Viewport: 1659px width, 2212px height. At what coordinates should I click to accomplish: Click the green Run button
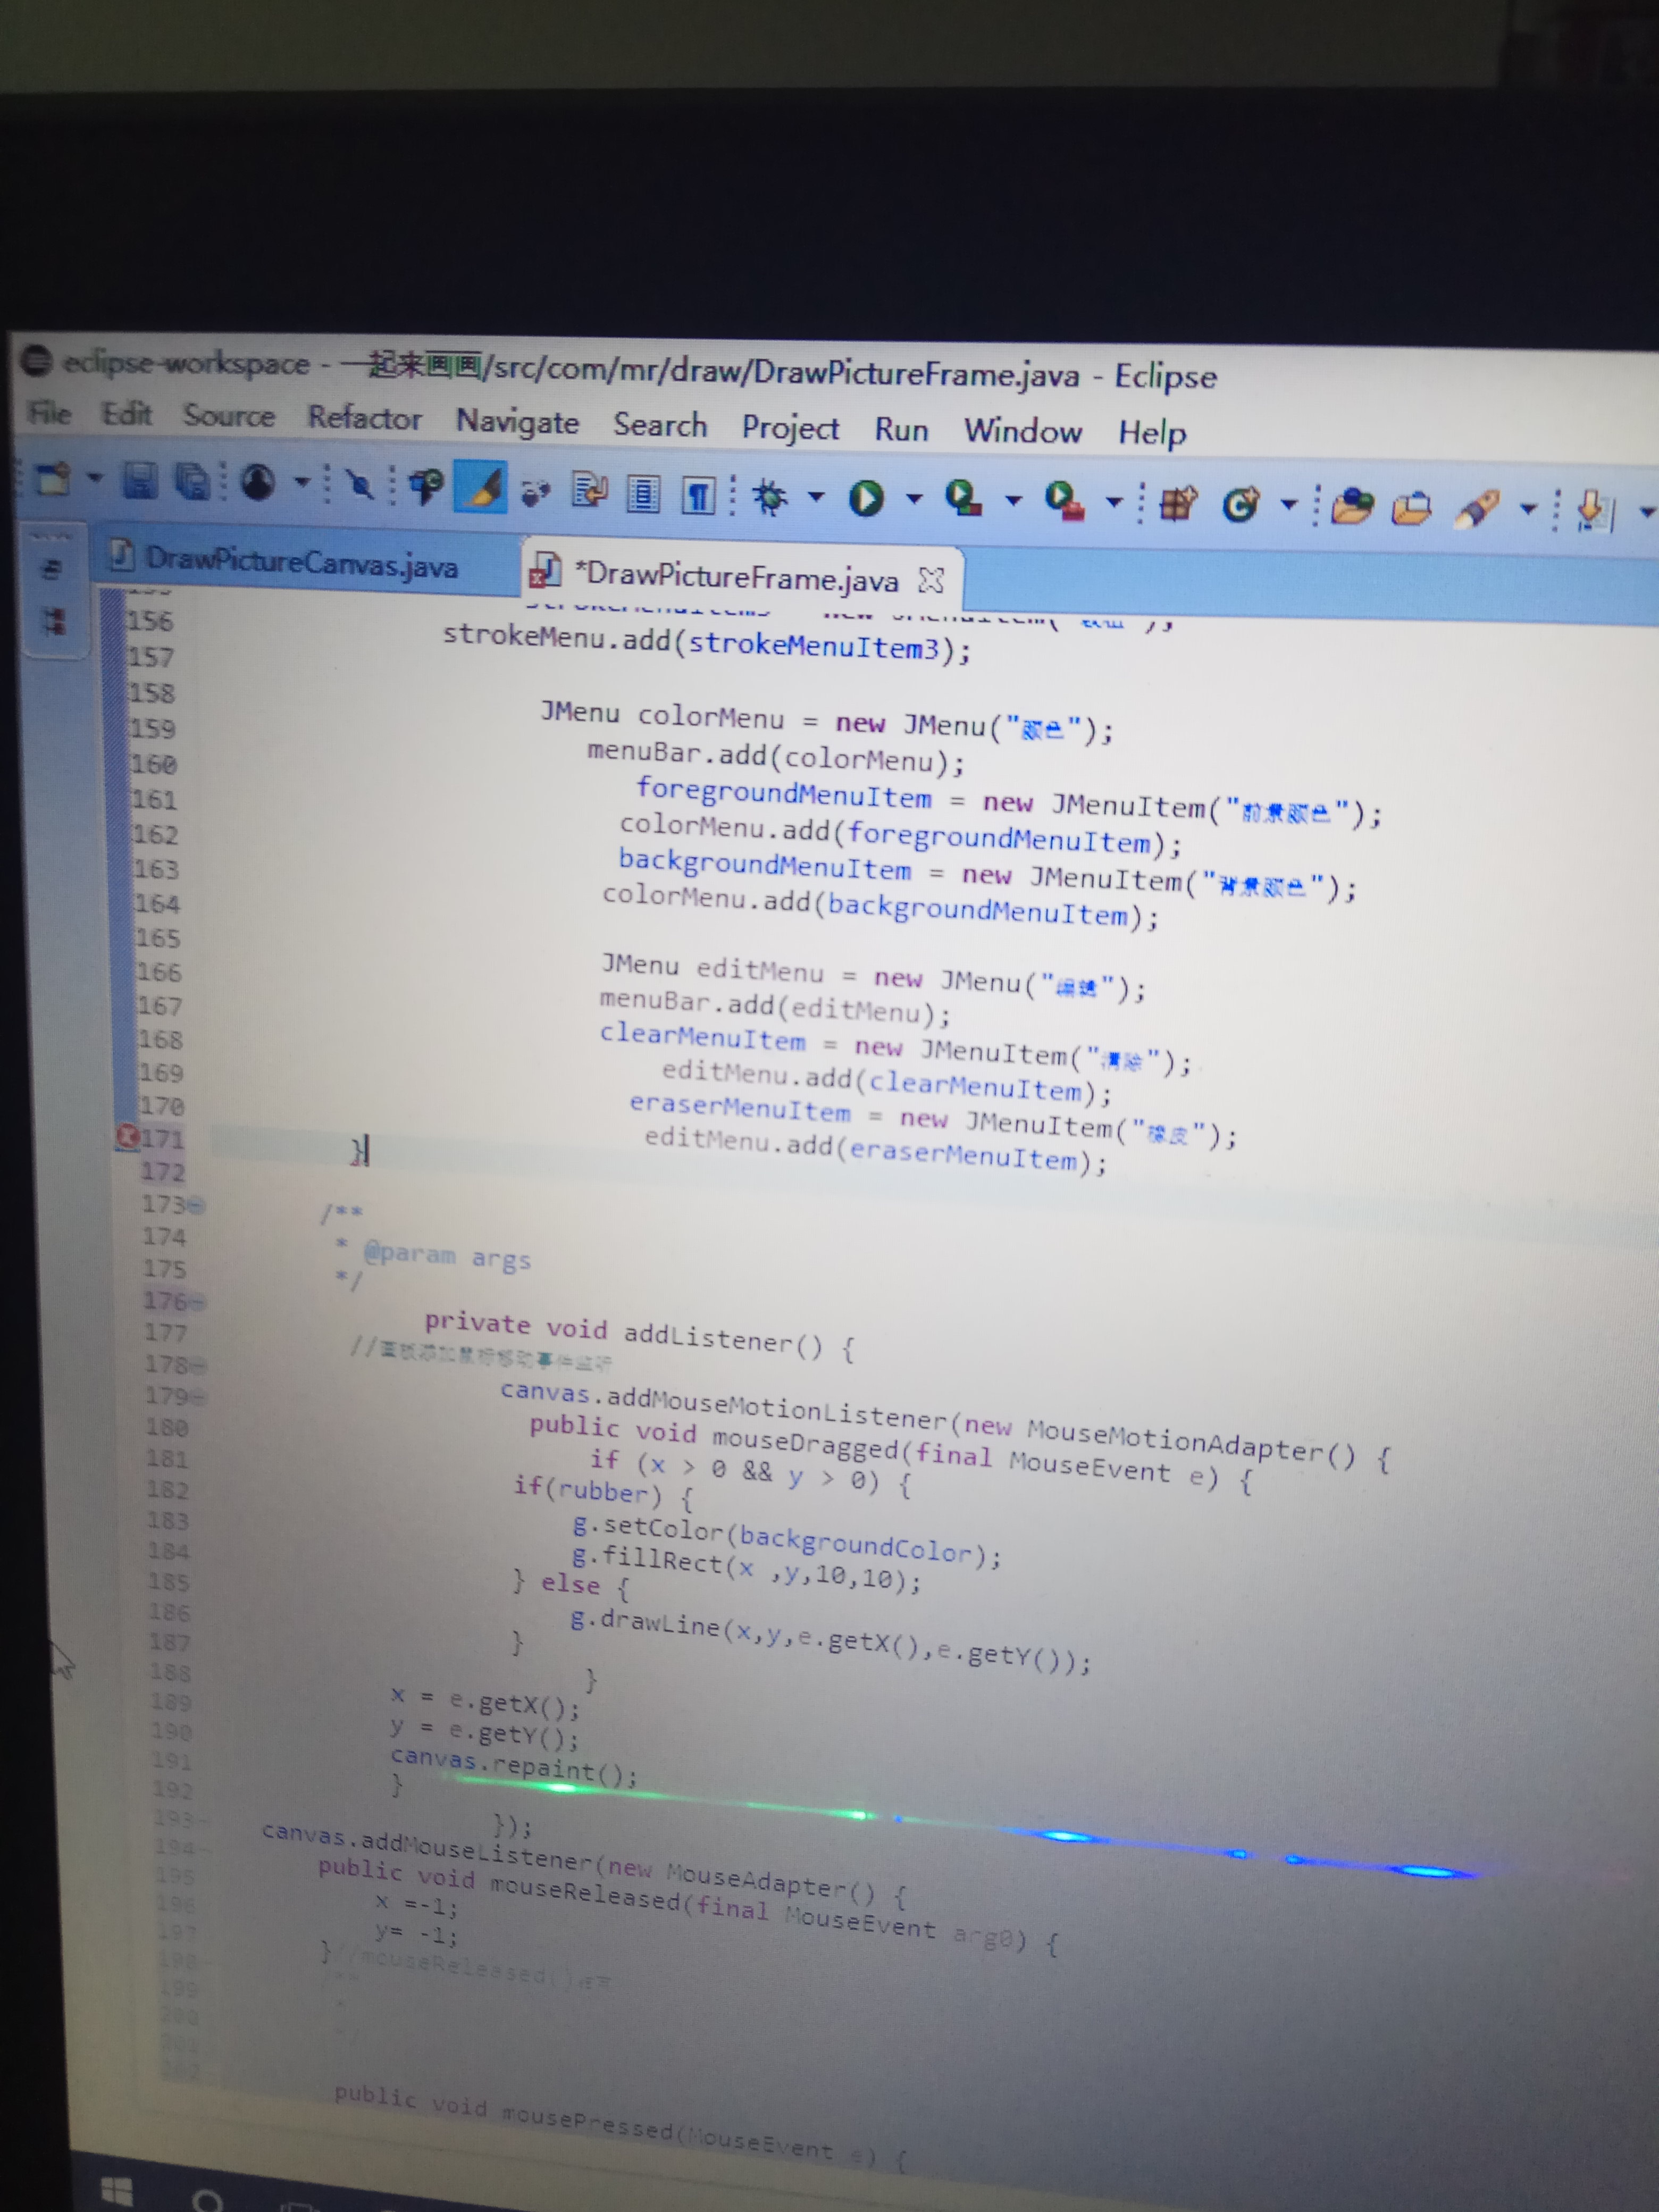pos(866,497)
